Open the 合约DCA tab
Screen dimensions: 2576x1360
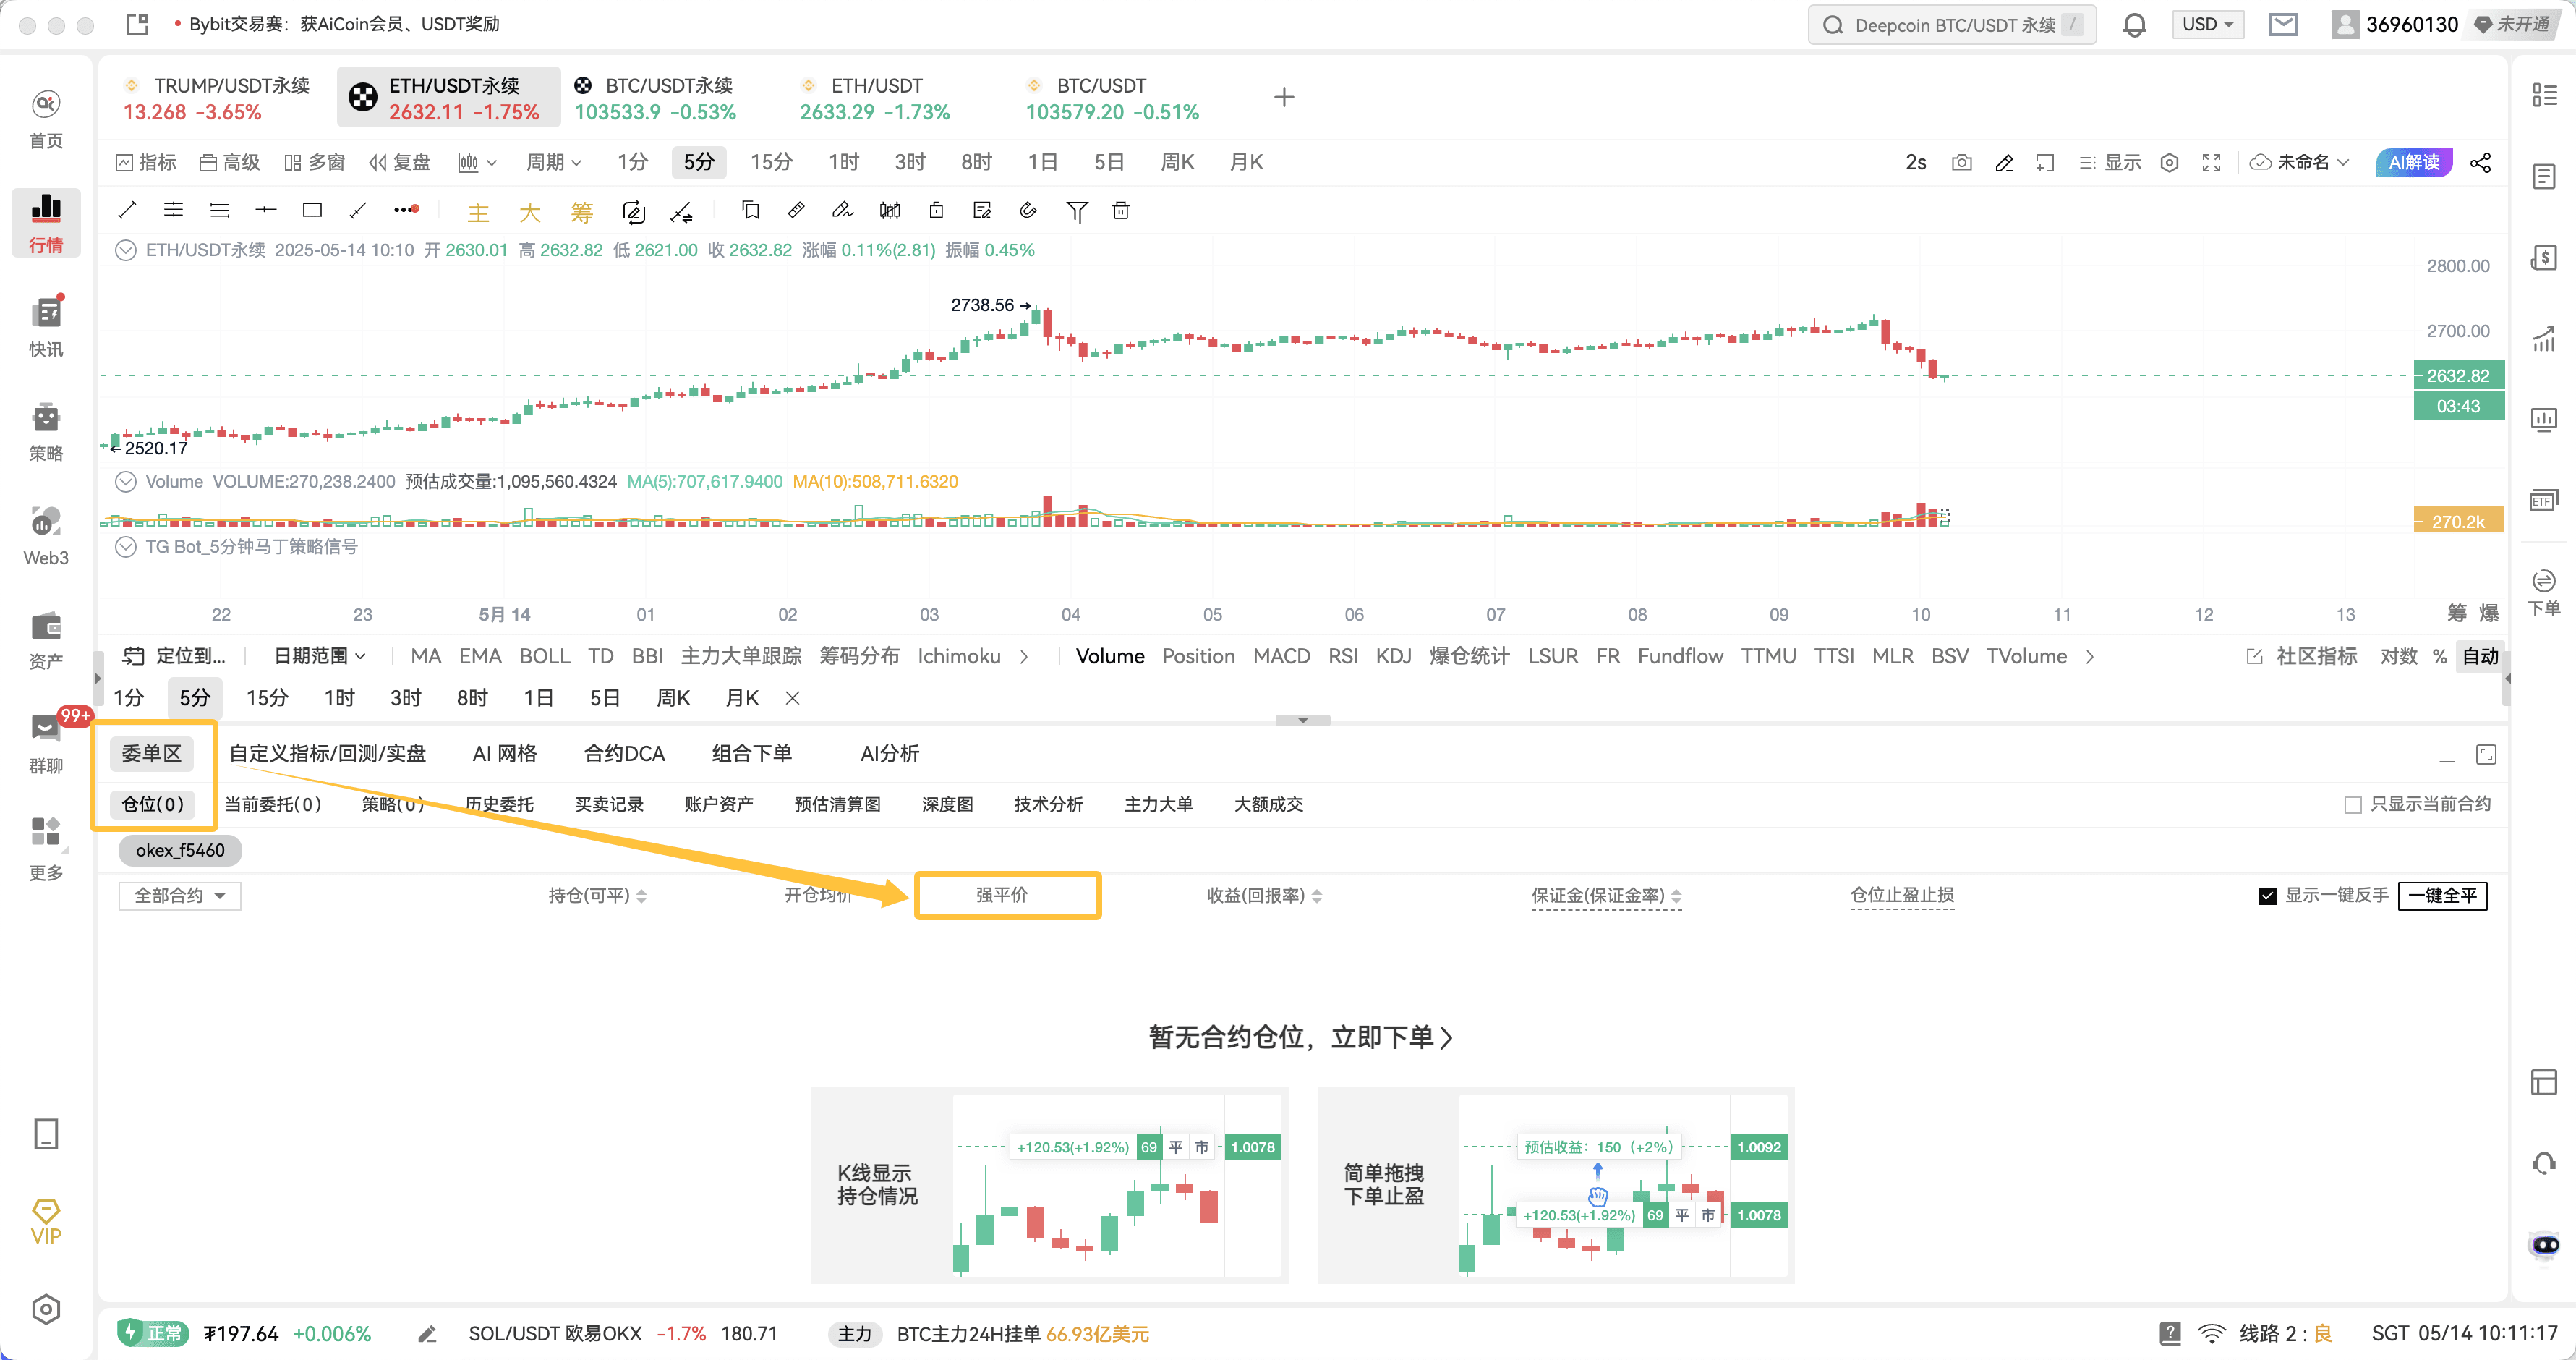624,753
